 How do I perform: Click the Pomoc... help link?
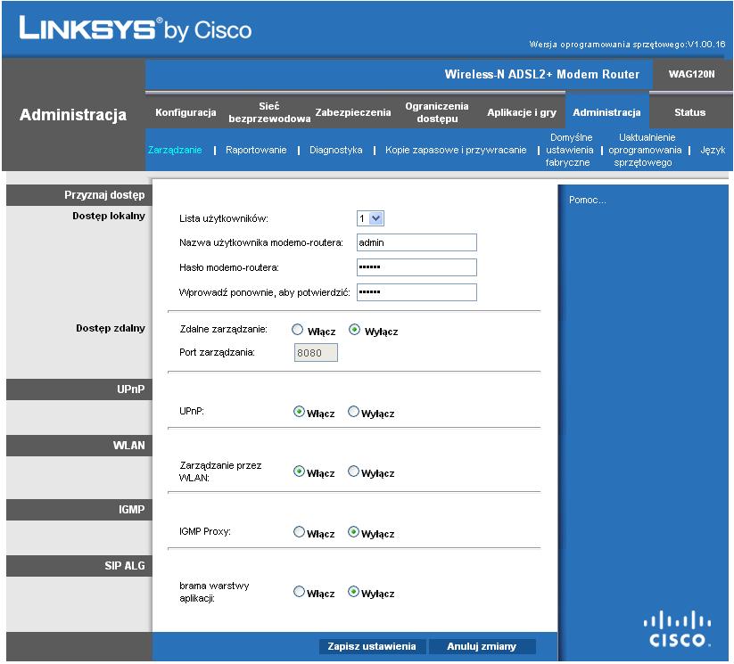click(587, 200)
